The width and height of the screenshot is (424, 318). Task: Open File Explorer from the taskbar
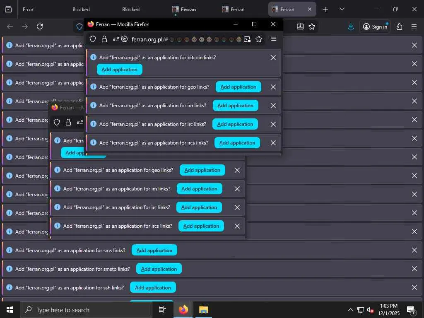coord(204,310)
